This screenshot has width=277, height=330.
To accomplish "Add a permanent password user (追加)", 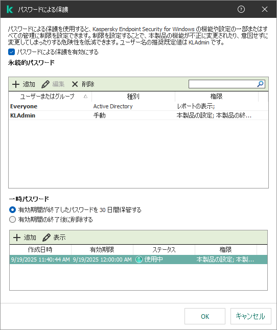I will (24, 84).
